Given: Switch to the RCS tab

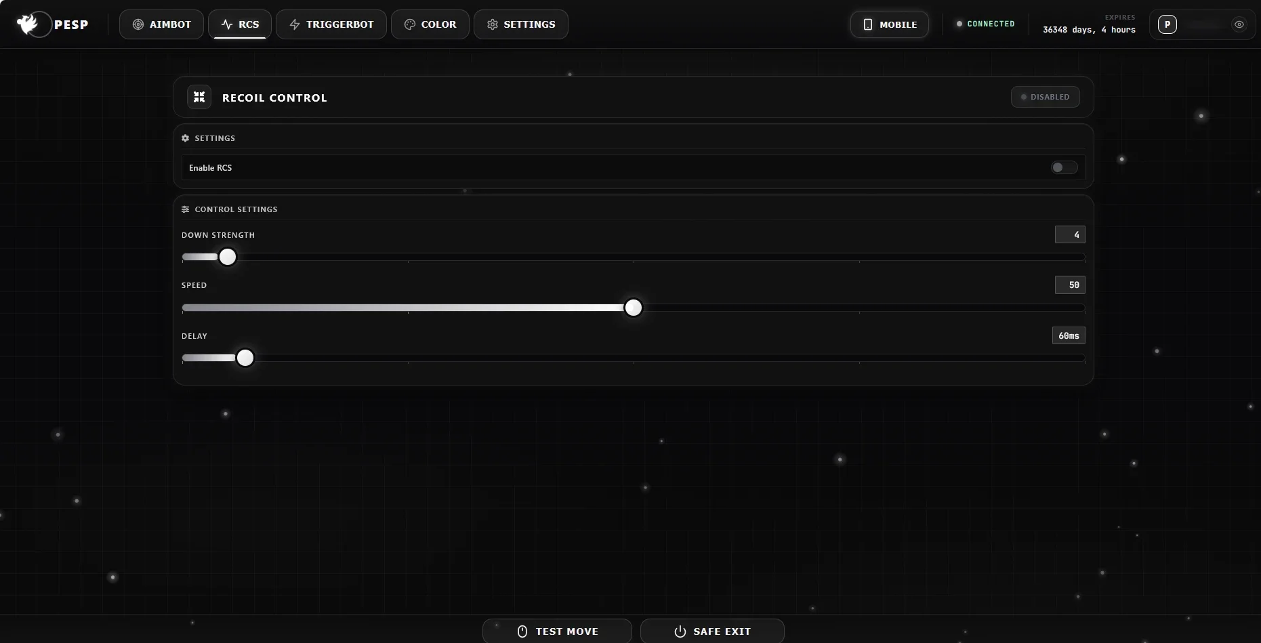Looking at the screenshot, I should coord(240,24).
